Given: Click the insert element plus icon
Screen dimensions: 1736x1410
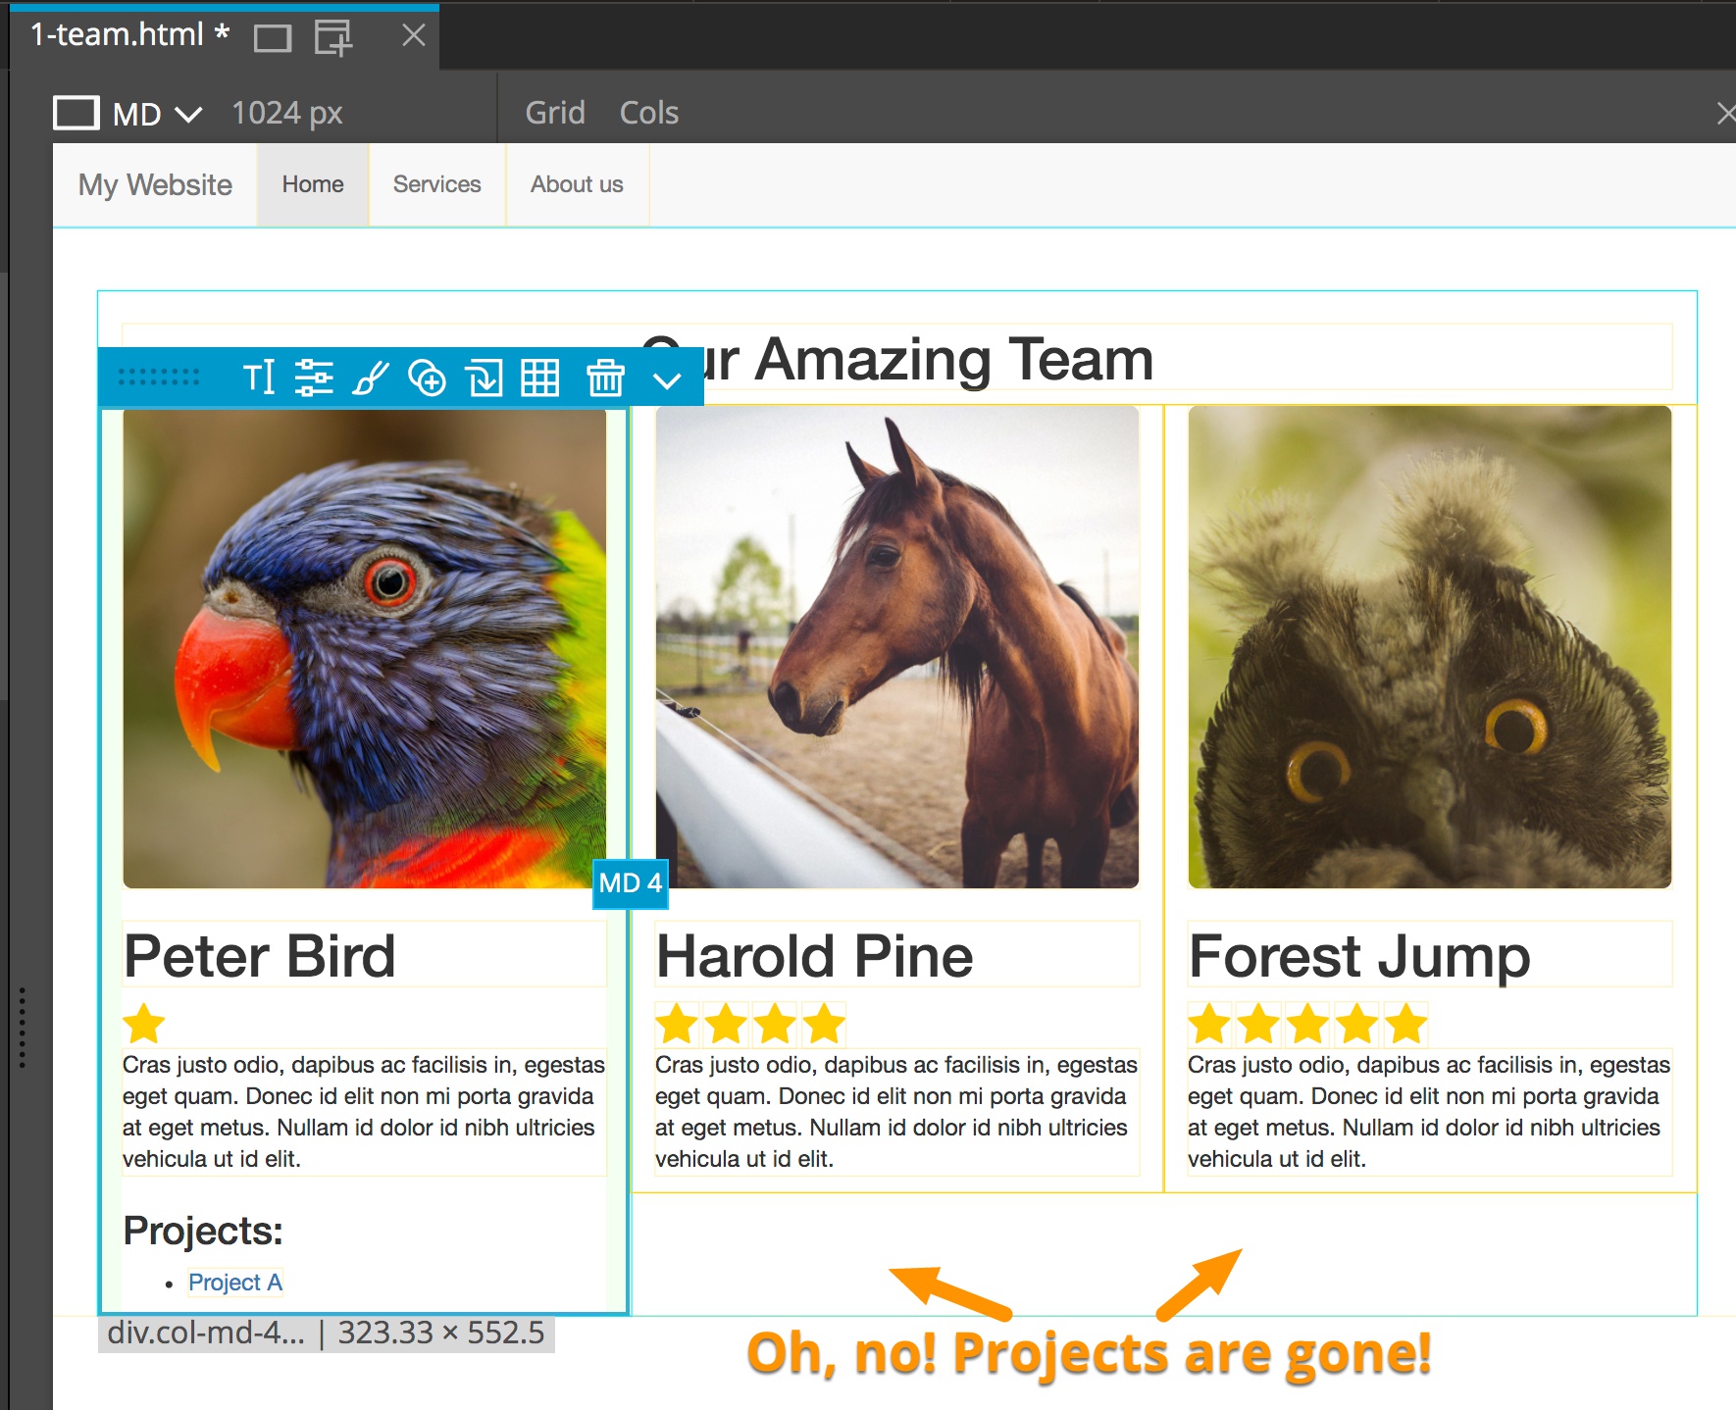Looking at the screenshot, I should click(427, 378).
